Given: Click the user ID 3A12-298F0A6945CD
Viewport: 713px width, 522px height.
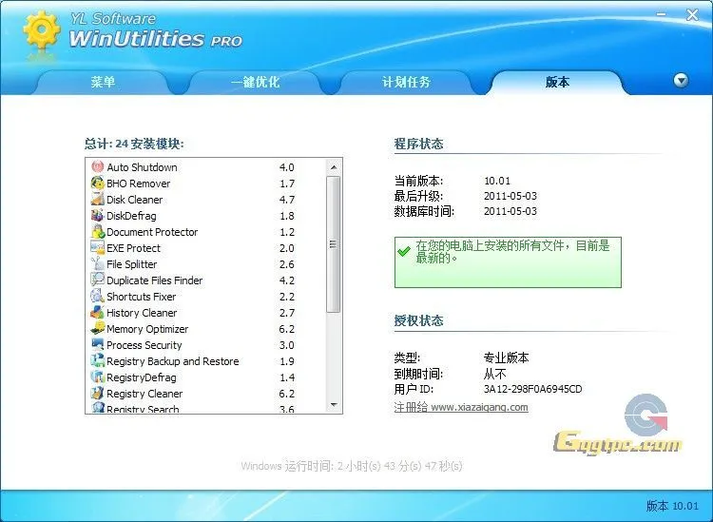Looking at the screenshot, I should [x=533, y=389].
